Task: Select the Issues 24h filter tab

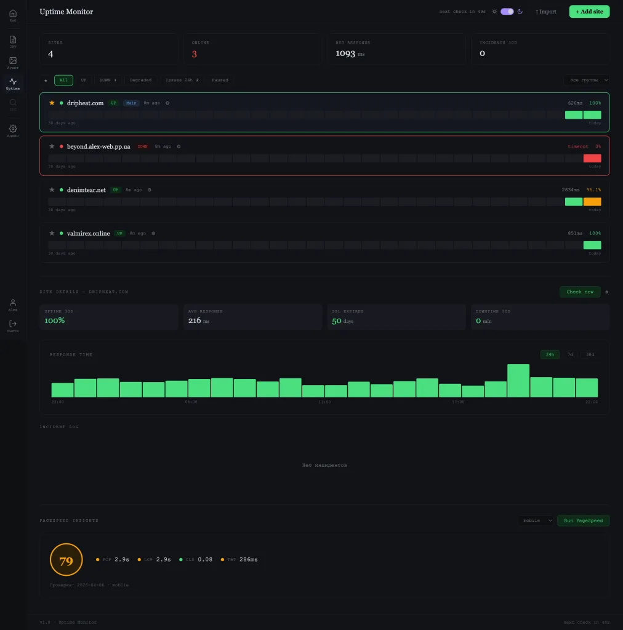Action: click(182, 81)
